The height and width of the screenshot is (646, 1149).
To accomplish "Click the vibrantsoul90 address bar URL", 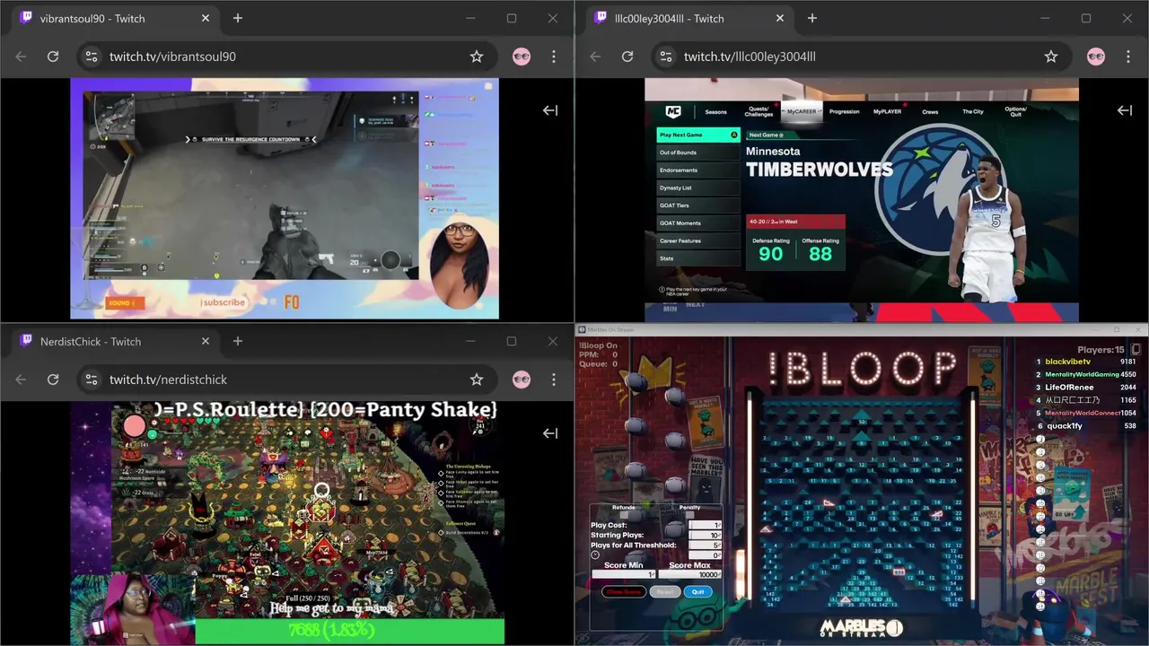I will tap(172, 57).
